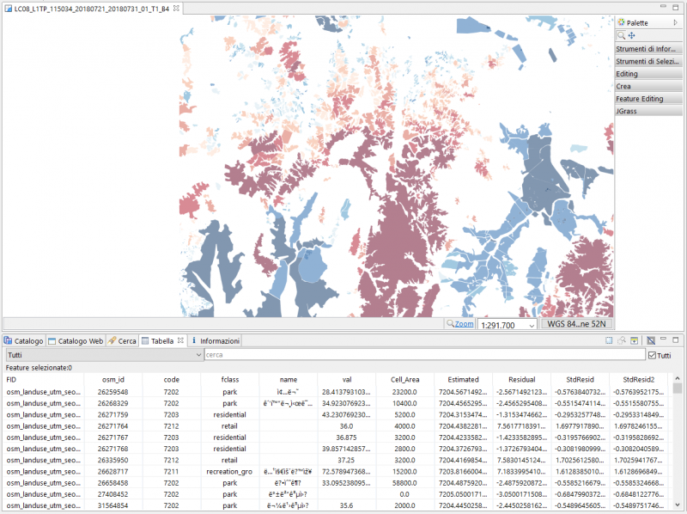Collapse the Palette using its arrow icon

click(x=676, y=22)
